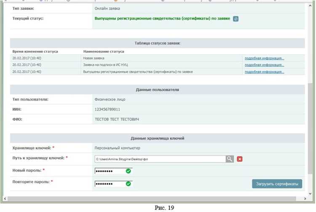
Task: Click into the Путь к хранилищу ключей field
Action: tap(160, 159)
